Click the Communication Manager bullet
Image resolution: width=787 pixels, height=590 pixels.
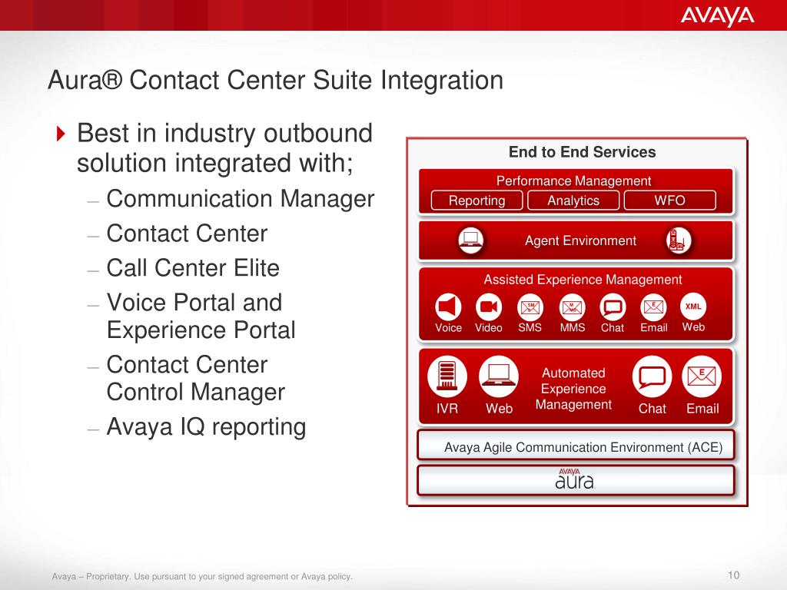click(240, 199)
